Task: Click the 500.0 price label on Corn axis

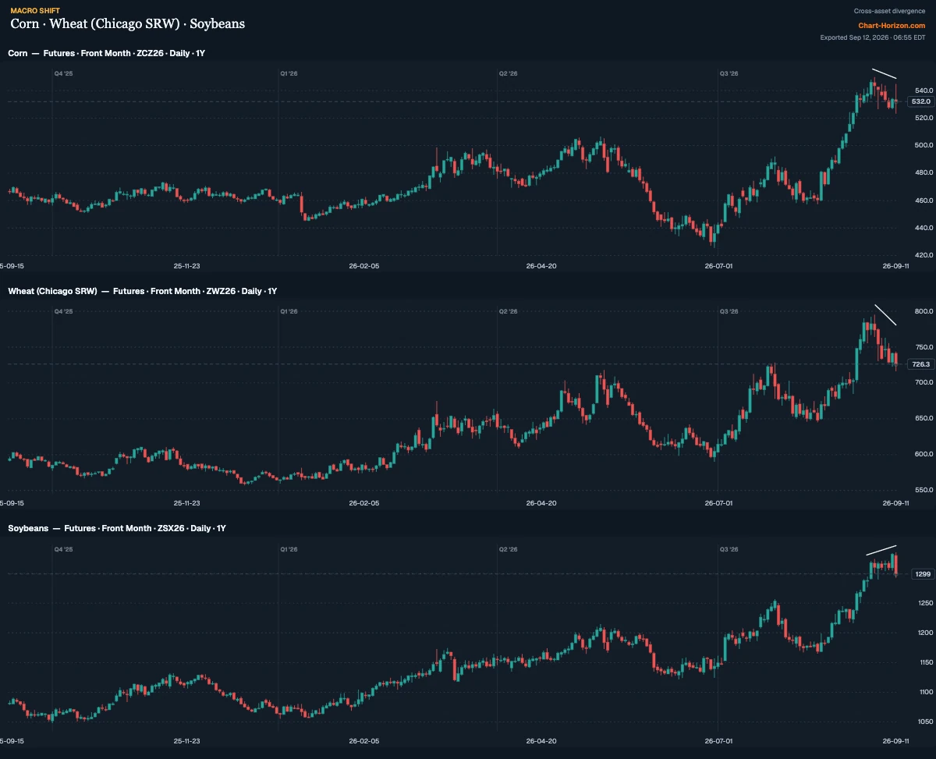Action: [x=924, y=145]
